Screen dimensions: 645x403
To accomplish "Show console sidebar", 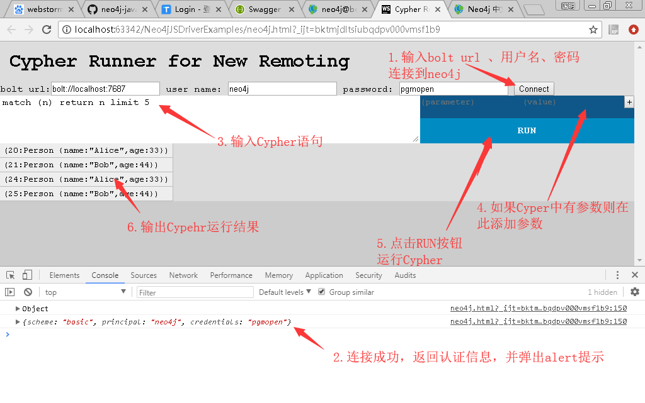I will click(x=10, y=292).
